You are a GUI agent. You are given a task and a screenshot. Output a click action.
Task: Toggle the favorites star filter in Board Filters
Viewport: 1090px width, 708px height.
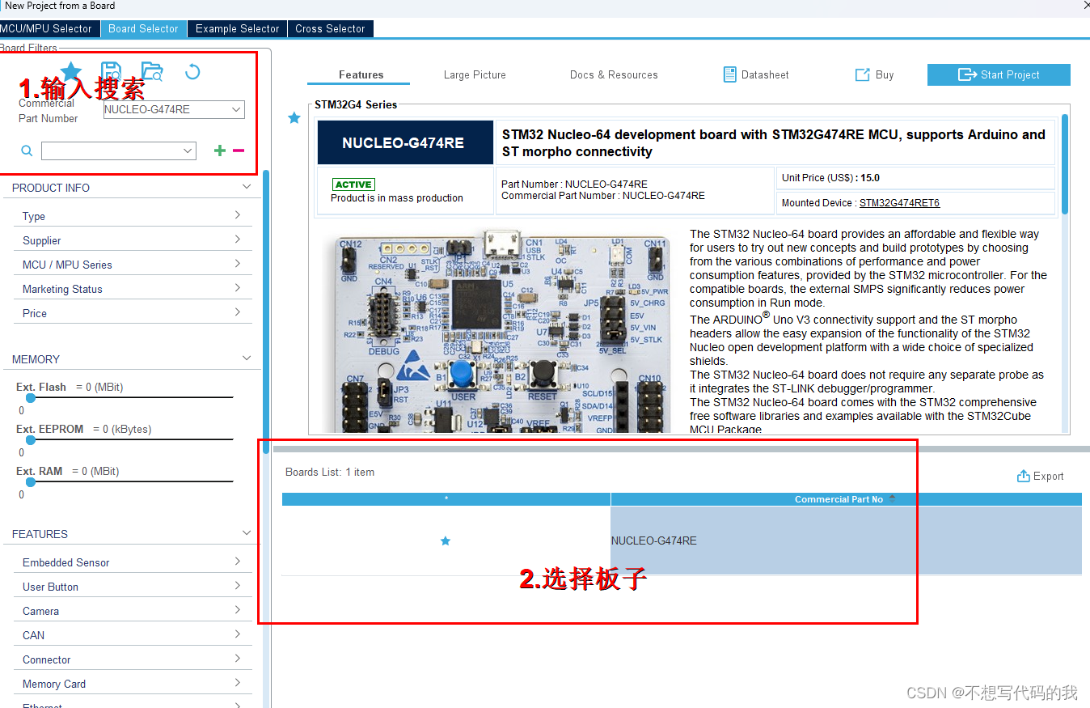tap(70, 70)
